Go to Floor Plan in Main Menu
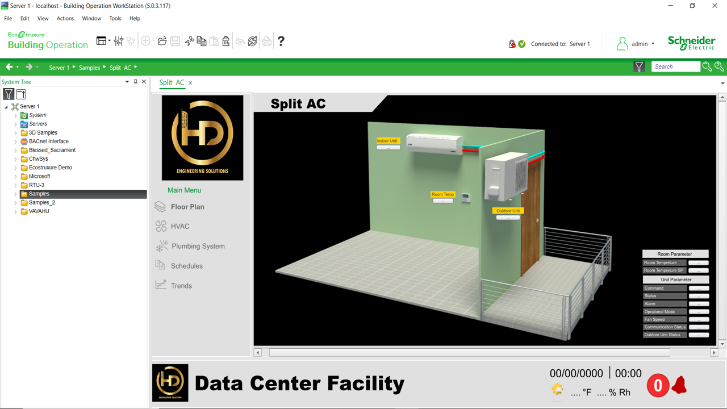 (x=187, y=207)
